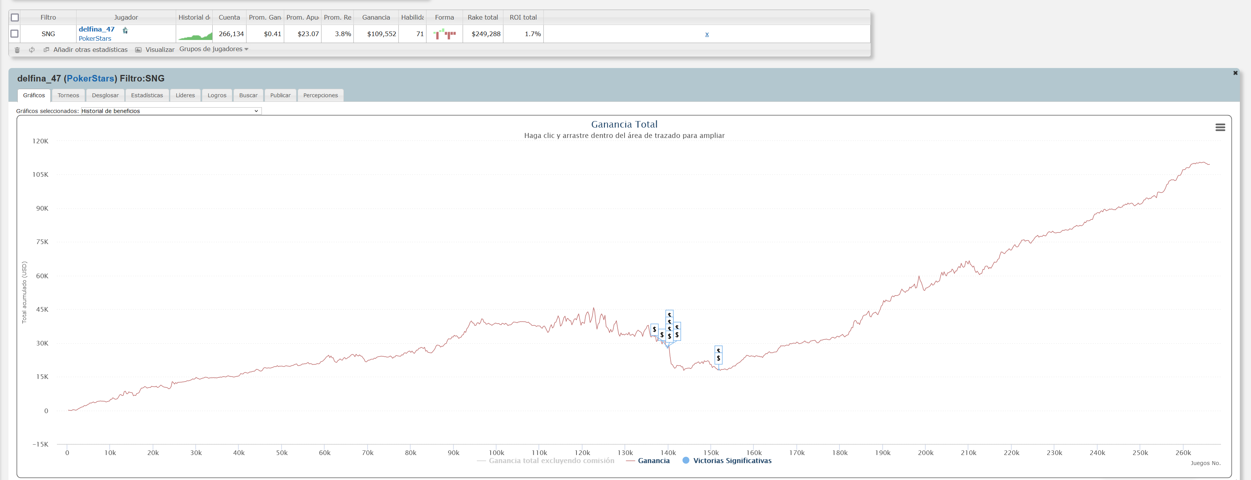Click the Forma red-green bars icon
1251x480 pixels.
pos(444,34)
